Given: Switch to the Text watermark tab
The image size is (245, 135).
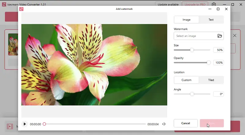Looking at the screenshot, I should [x=211, y=20].
